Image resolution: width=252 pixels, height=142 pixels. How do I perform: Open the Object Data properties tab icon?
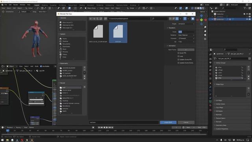[210, 102]
